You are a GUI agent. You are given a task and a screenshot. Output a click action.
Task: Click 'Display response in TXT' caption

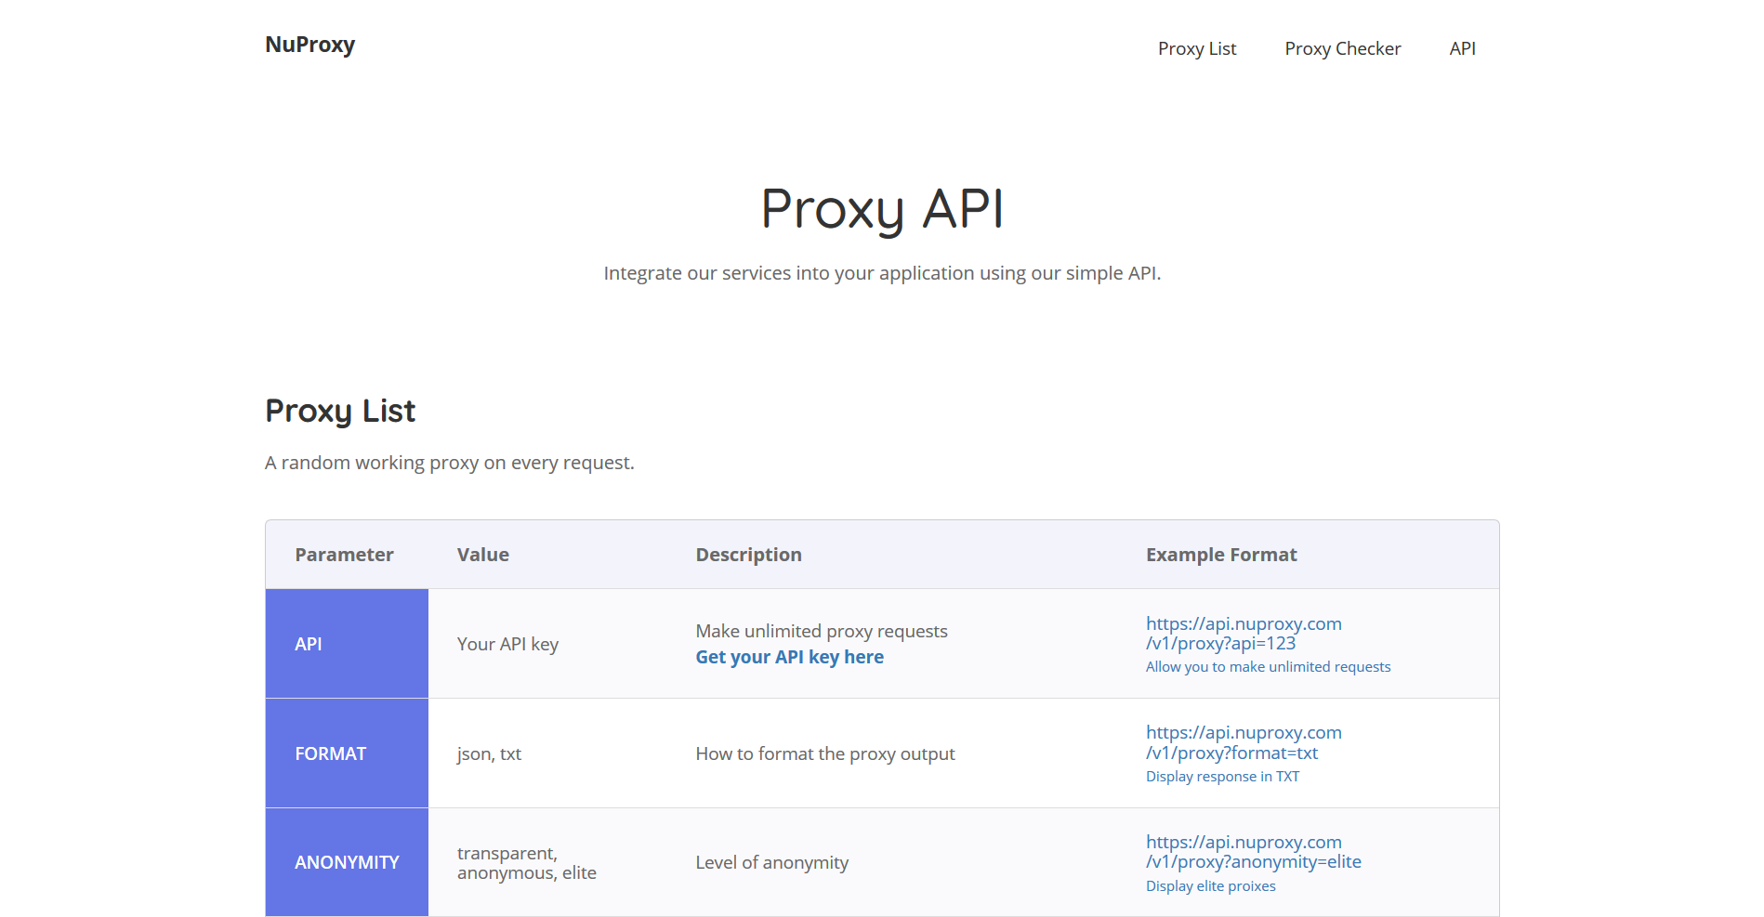(1222, 777)
